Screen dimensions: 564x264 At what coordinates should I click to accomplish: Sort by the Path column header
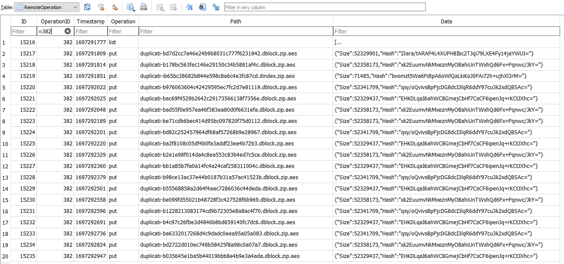(236, 21)
